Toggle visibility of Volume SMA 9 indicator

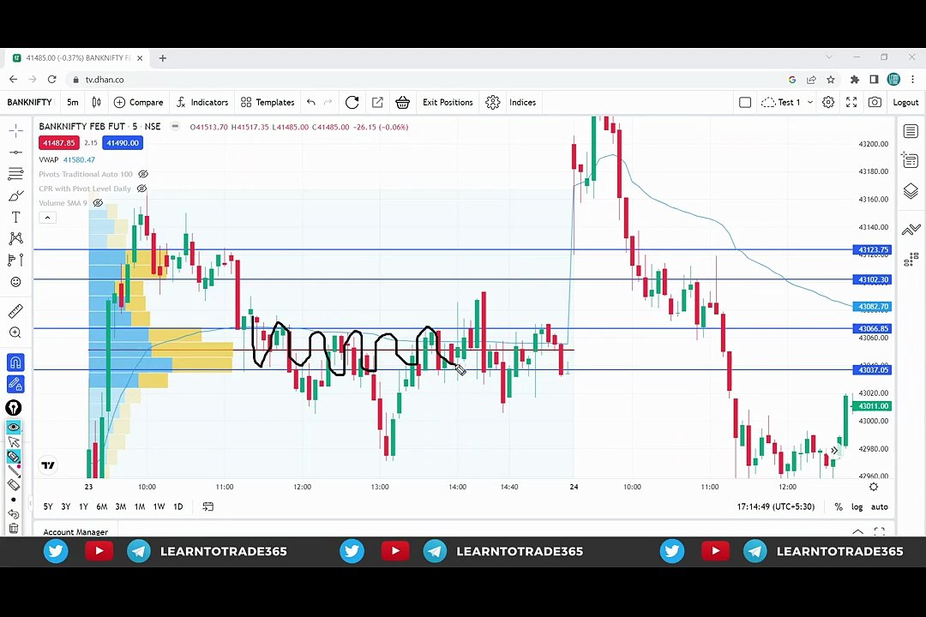point(98,202)
